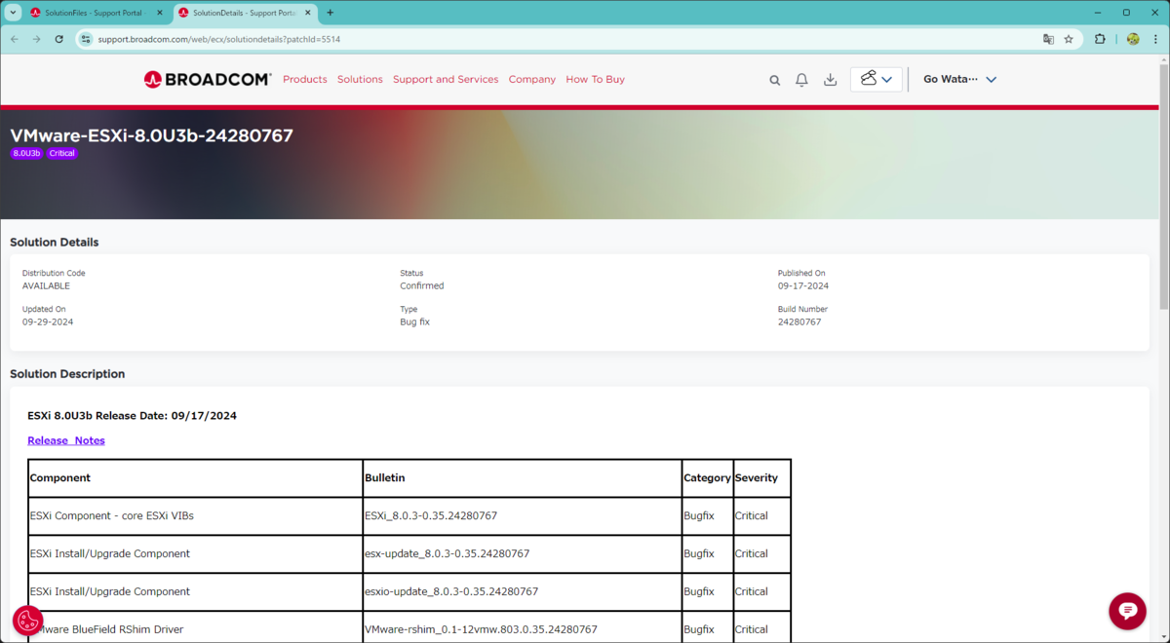
Task: Open a new browser tab
Action: click(x=330, y=13)
